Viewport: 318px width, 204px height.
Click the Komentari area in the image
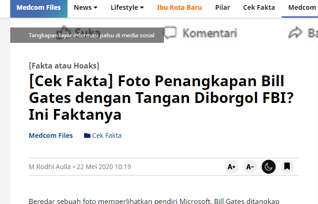(x=201, y=33)
